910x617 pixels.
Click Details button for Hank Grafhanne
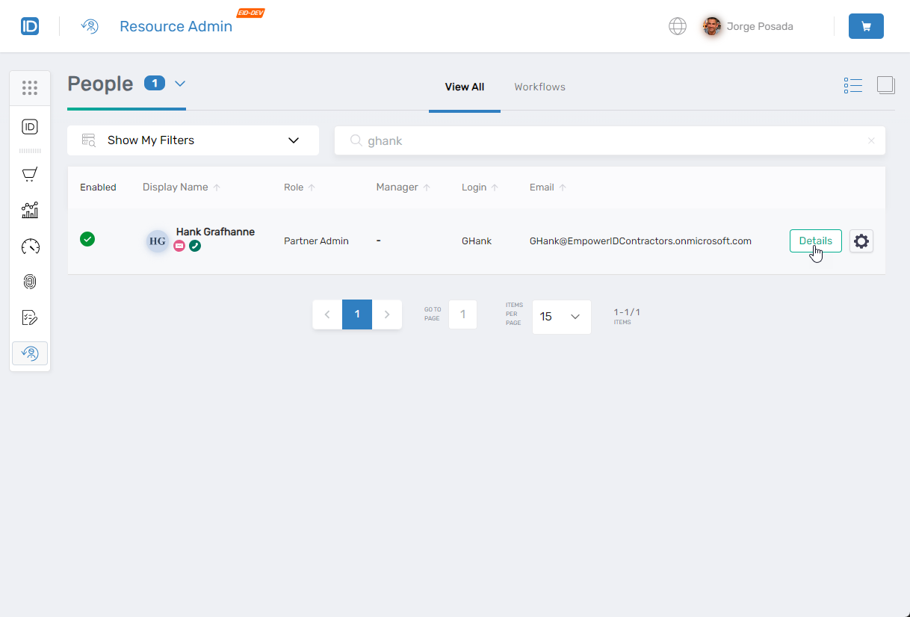pyautogui.click(x=815, y=241)
